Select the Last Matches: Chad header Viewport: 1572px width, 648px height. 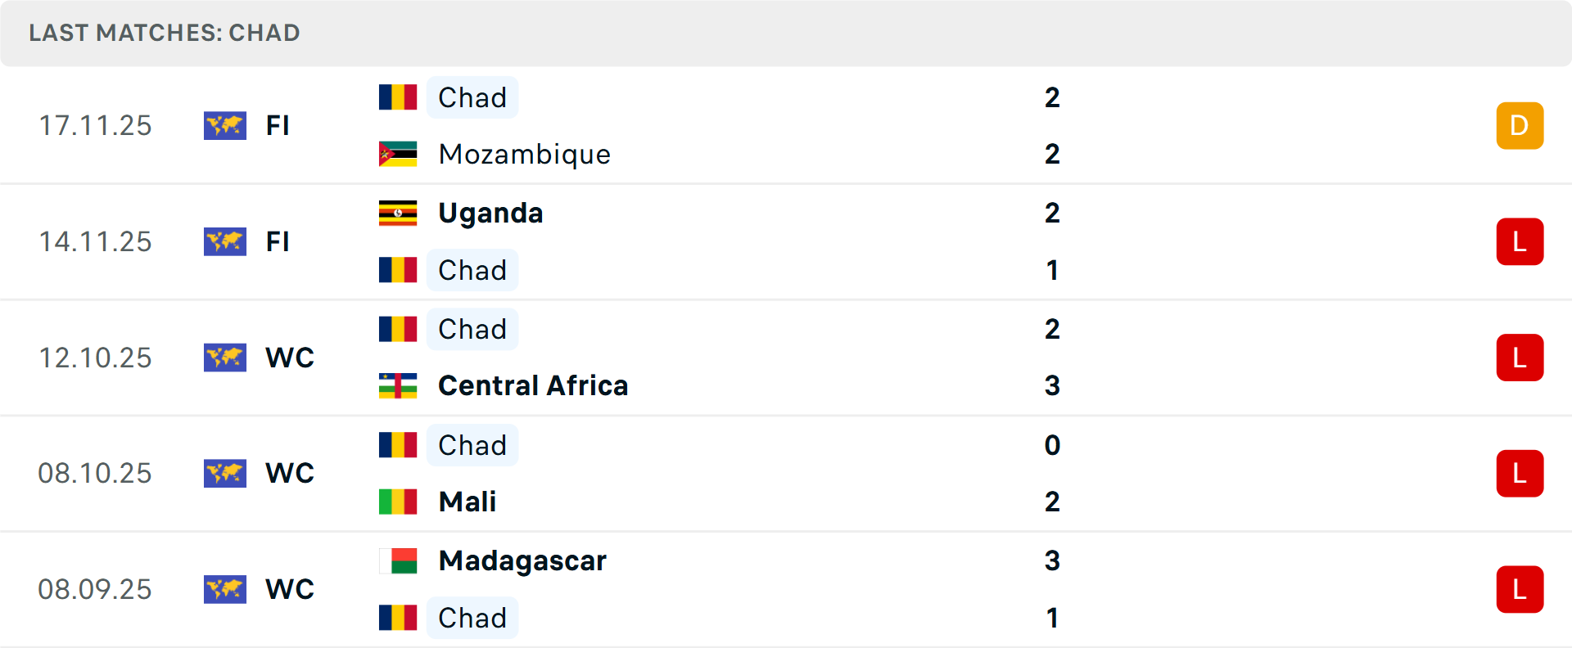(165, 33)
